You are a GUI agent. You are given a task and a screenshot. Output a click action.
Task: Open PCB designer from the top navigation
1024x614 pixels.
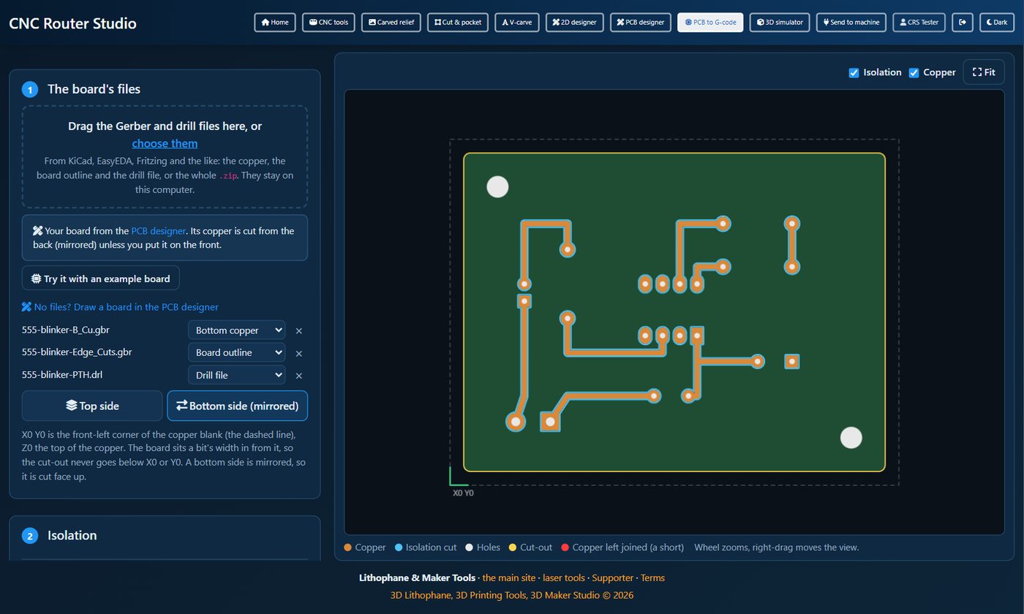(641, 22)
